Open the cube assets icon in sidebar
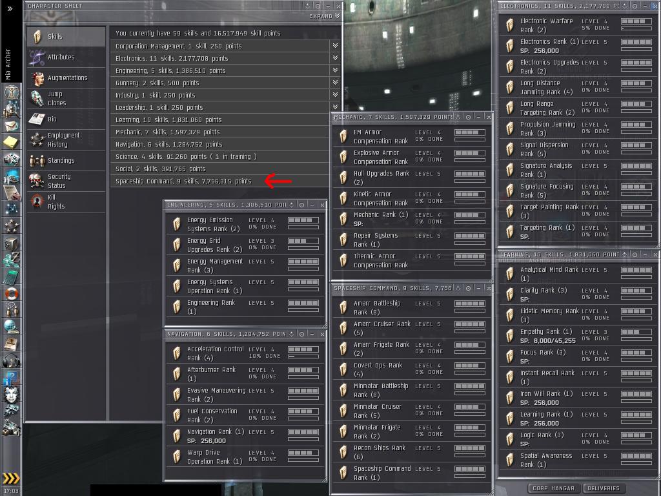The width and height of the screenshot is (661, 496). (x=12, y=243)
